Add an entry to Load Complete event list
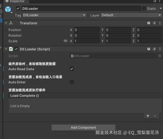Viewport: 163px width, 139px height. 148,116
